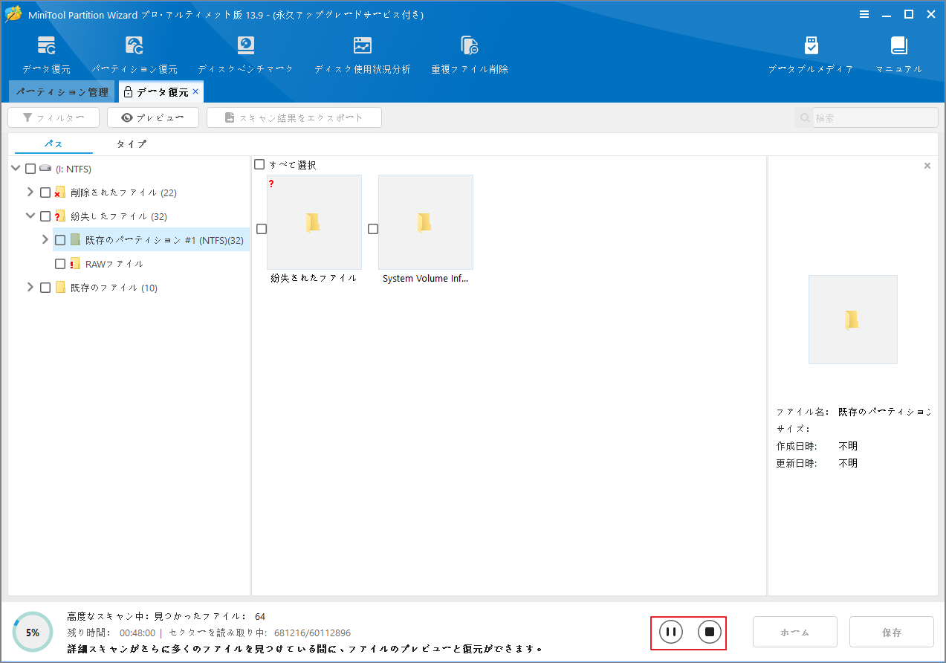Open the パーティション復元 tool
Screen dimensions: 946x663
[135, 54]
